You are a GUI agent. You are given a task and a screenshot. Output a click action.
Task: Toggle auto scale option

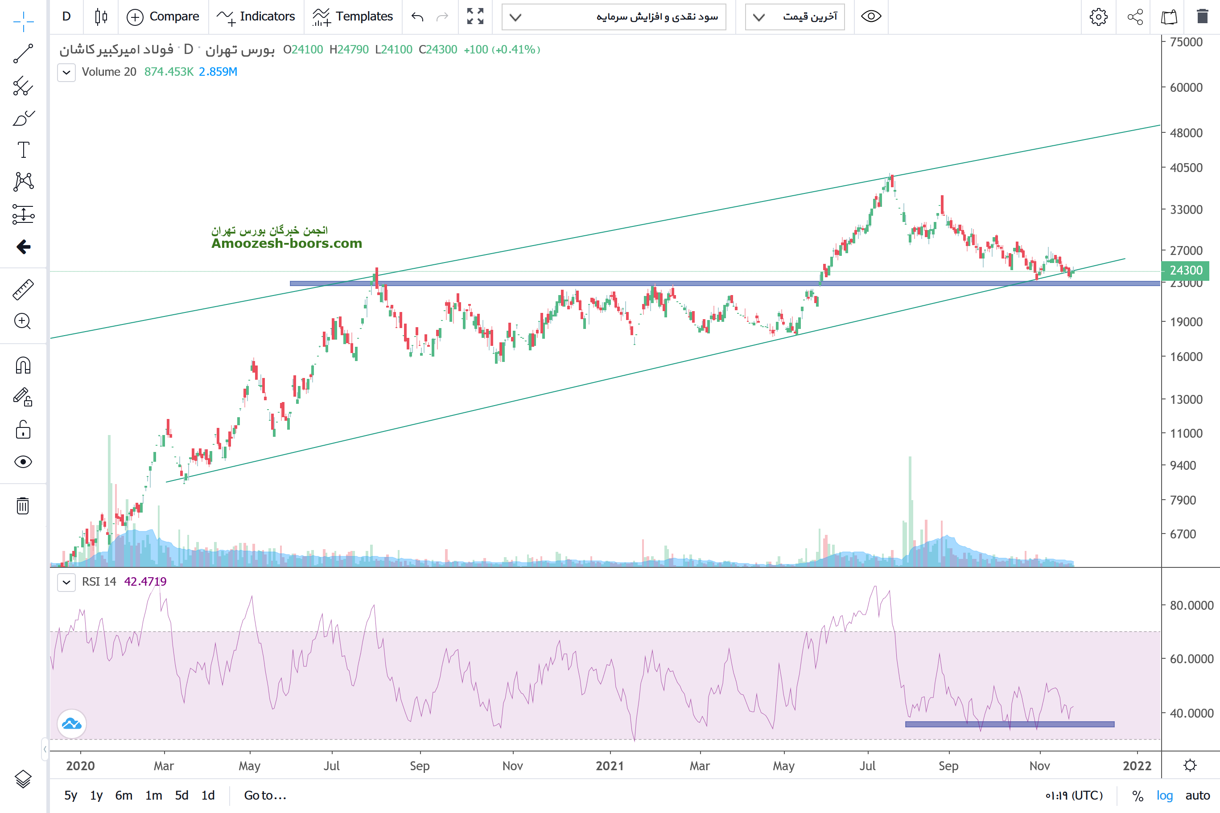pyautogui.click(x=1197, y=795)
